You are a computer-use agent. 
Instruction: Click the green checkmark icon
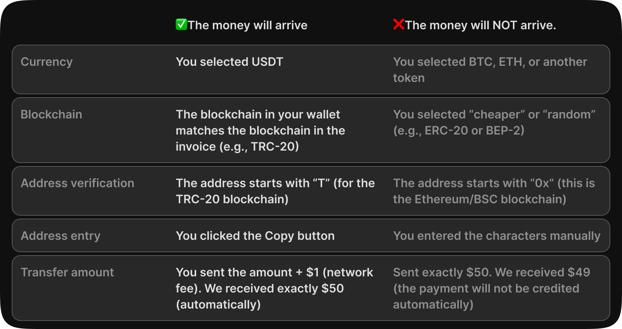pos(181,24)
